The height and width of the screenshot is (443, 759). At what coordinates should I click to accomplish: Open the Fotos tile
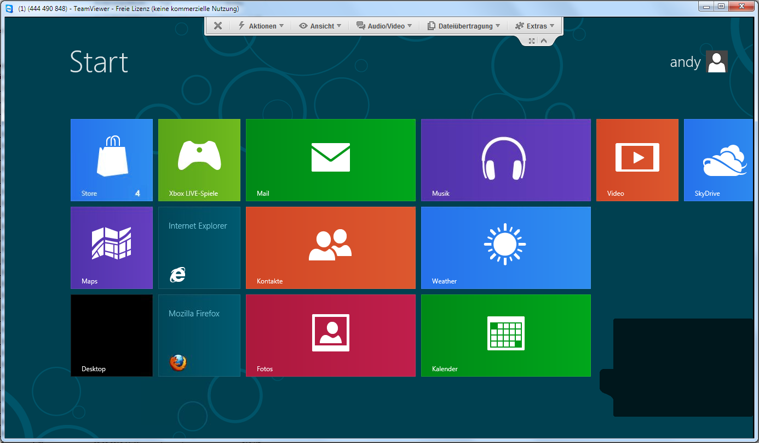(x=331, y=336)
